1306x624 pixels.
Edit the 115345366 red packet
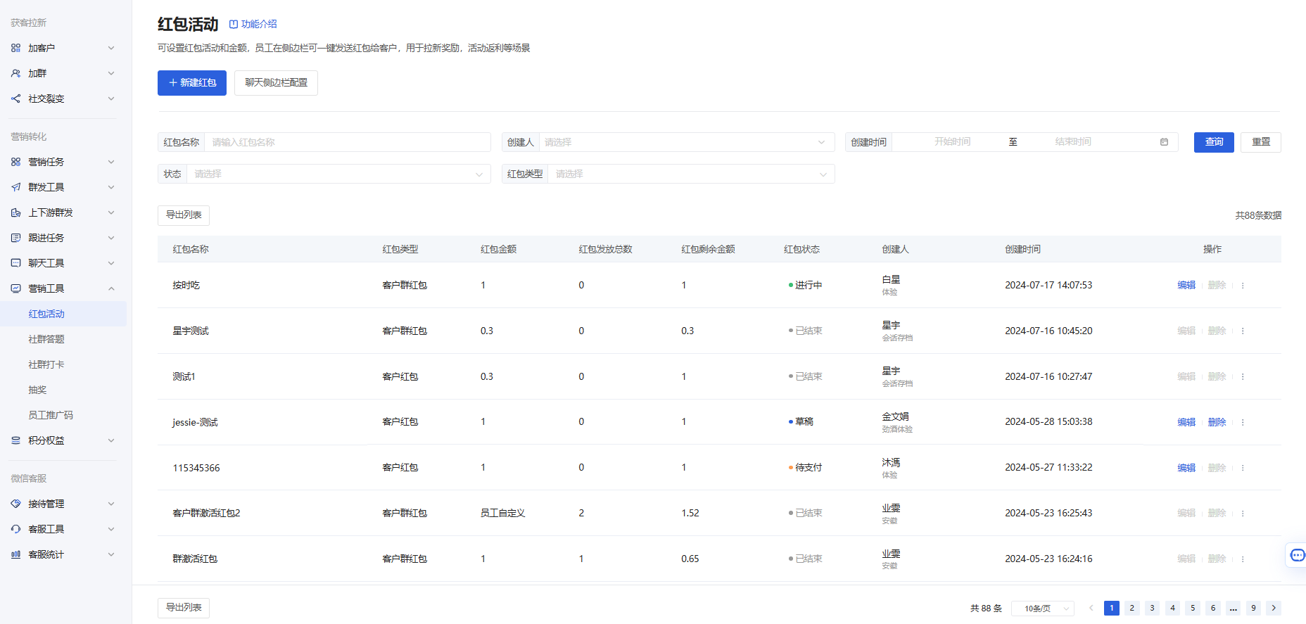point(1186,468)
